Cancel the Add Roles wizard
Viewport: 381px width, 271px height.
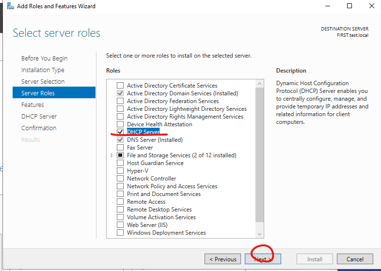click(355, 259)
